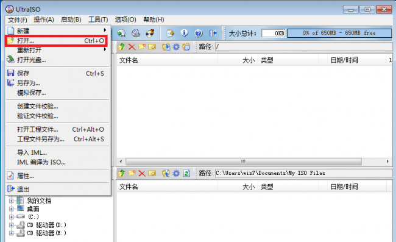Expand the CD 驱动器 (E:) node
The image size is (396, 242).
coord(11,233)
